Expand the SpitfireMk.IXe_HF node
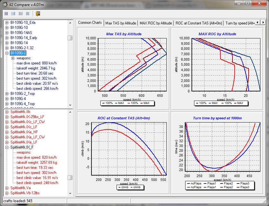This screenshot has height=206, width=269. point(7,132)
